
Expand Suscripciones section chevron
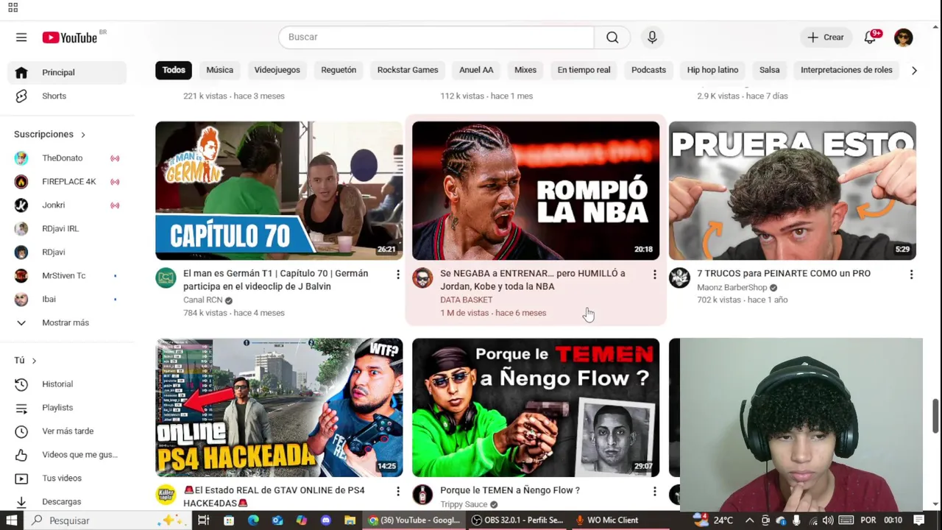click(83, 135)
